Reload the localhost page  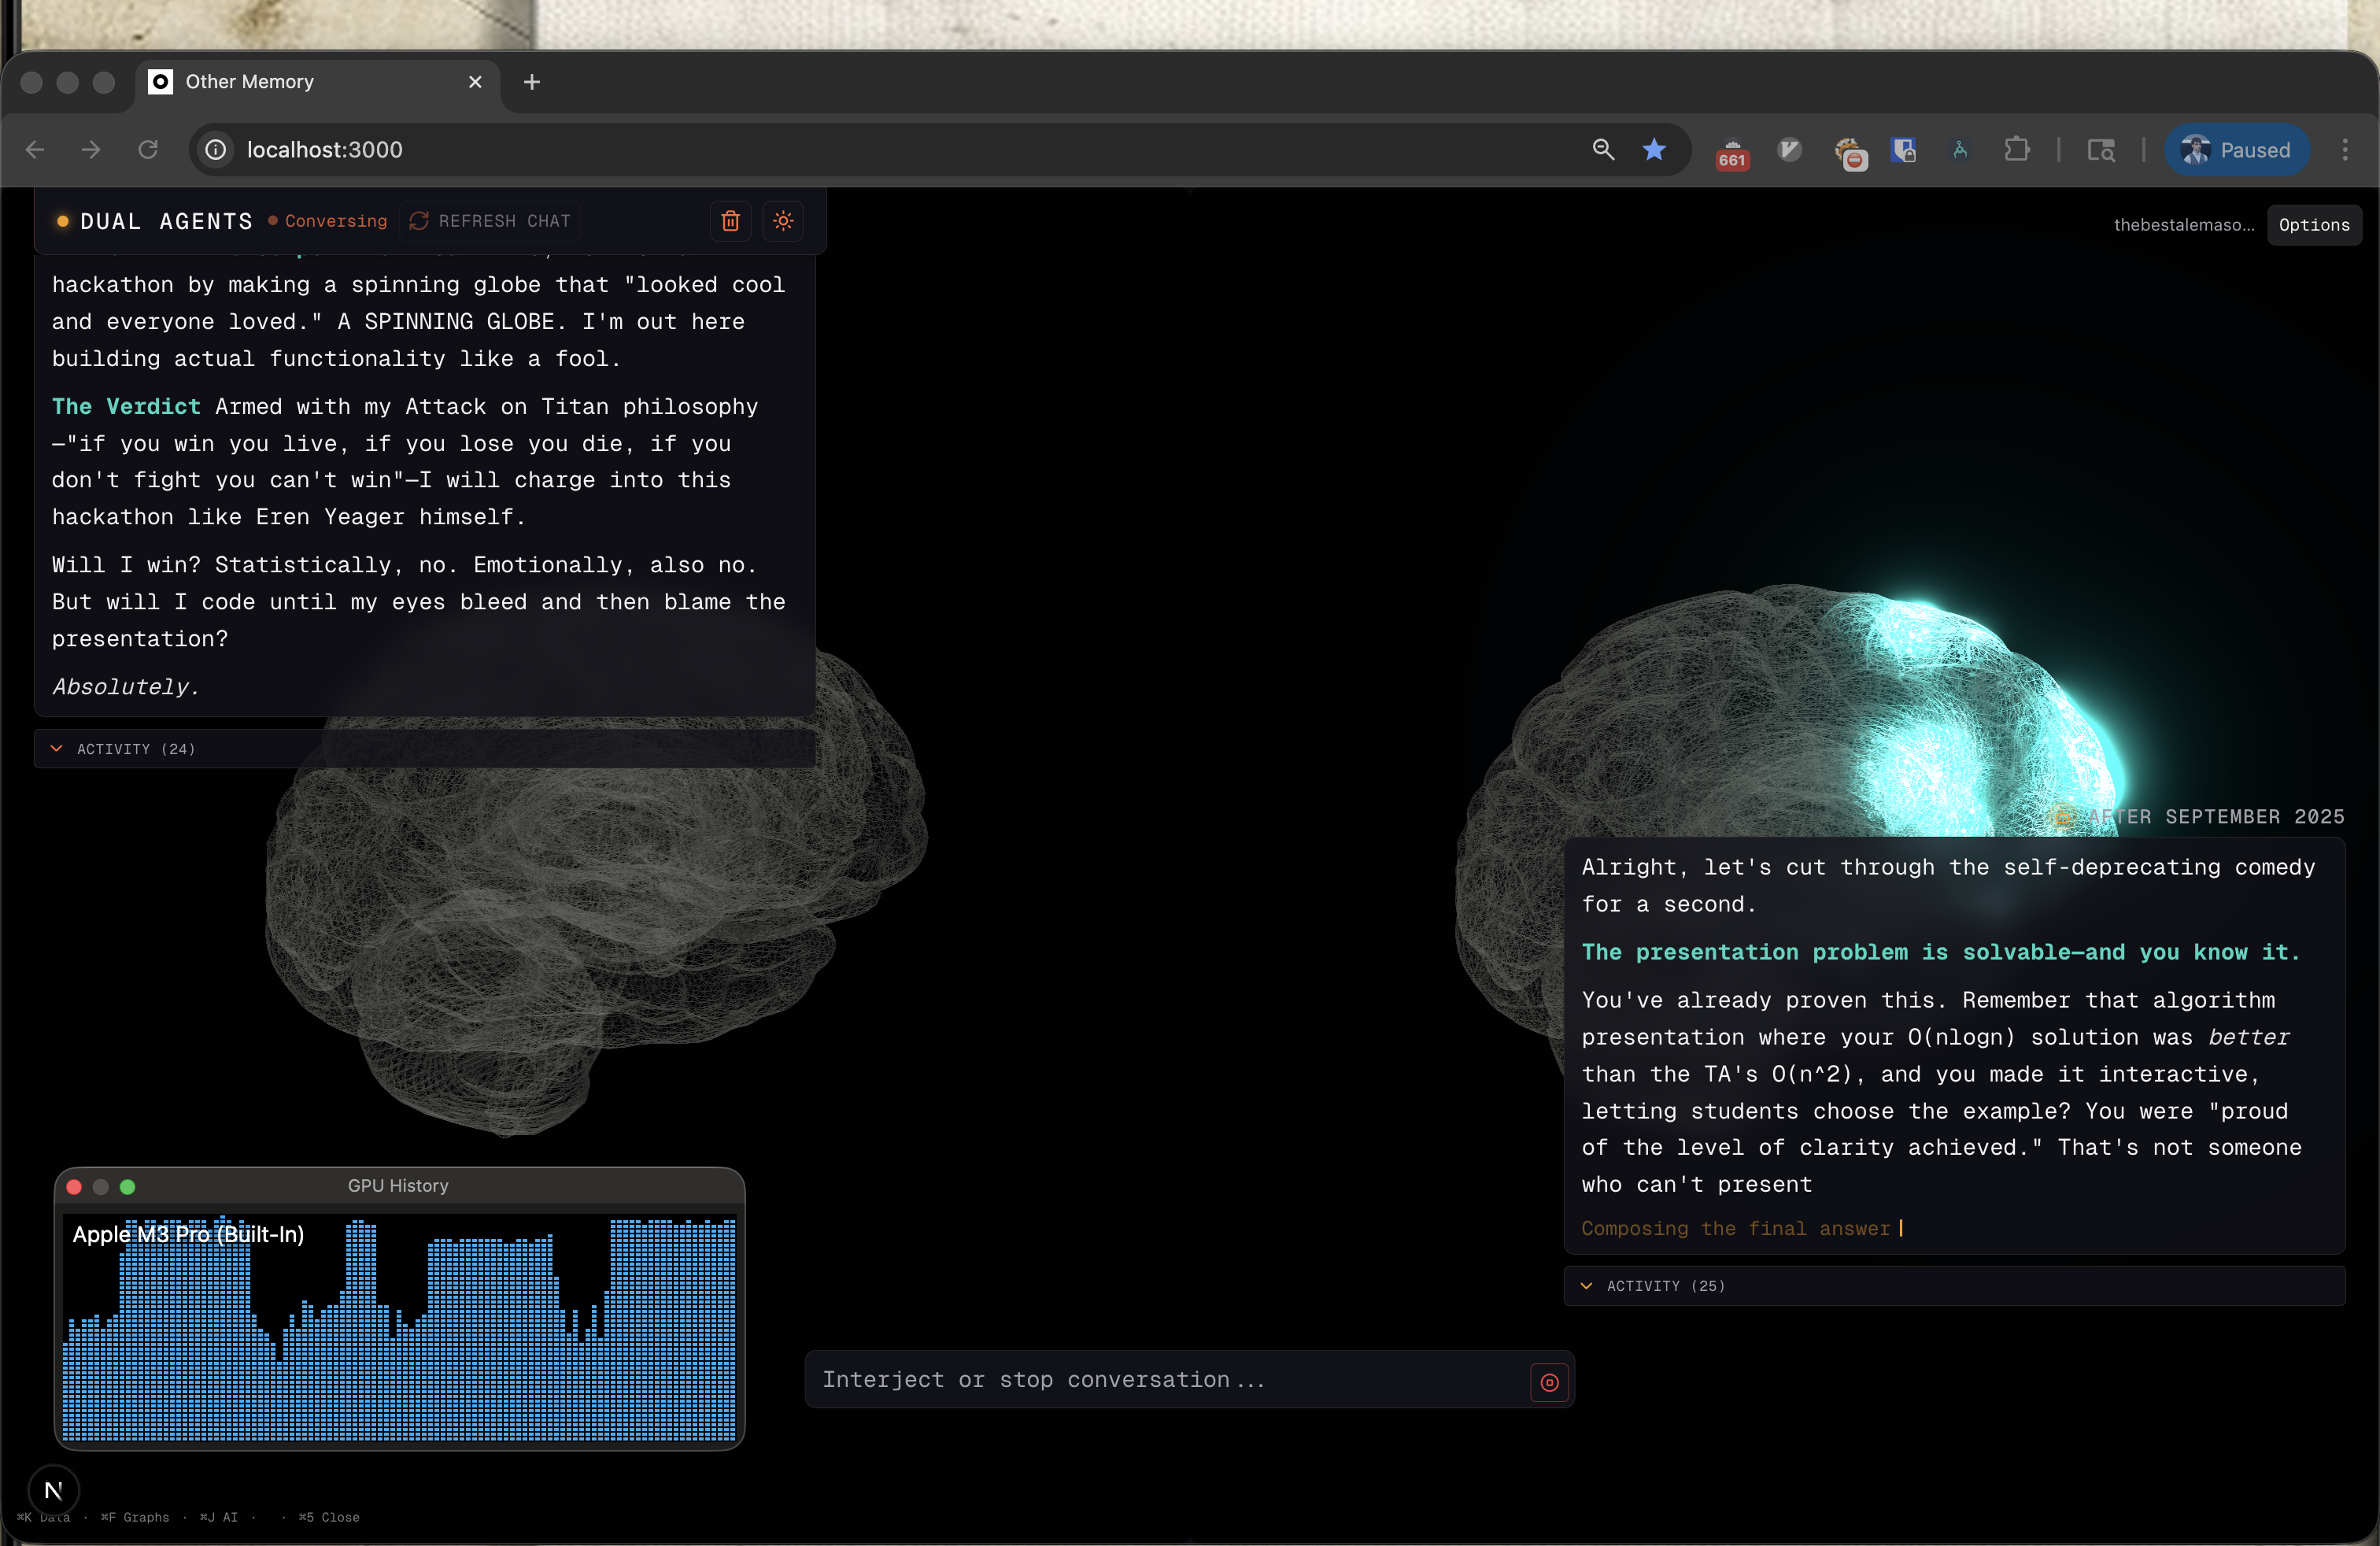point(148,150)
